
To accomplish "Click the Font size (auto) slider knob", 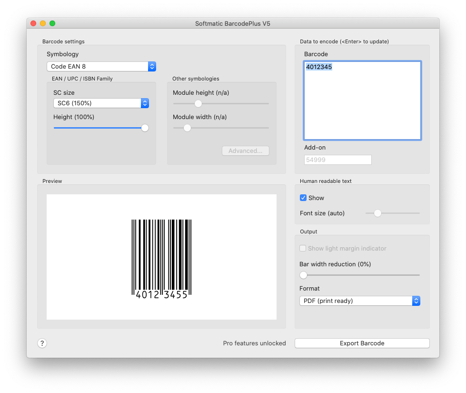I will point(378,213).
